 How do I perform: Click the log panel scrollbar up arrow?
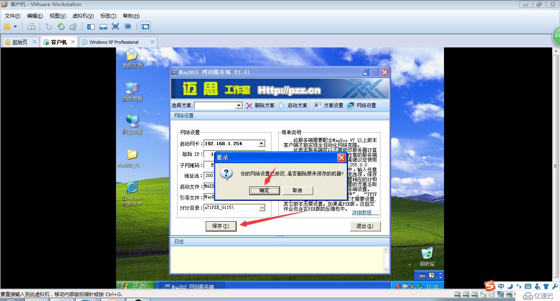pyautogui.click(x=386, y=249)
